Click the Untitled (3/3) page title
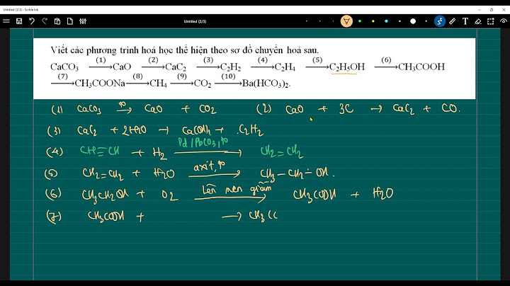 pos(195,21)
